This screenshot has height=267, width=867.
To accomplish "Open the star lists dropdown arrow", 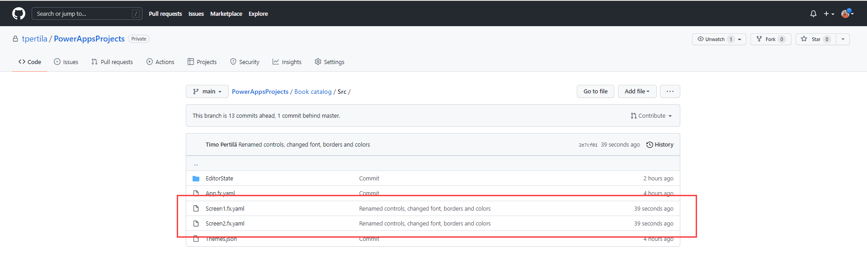I will click(x=843, y=39).
